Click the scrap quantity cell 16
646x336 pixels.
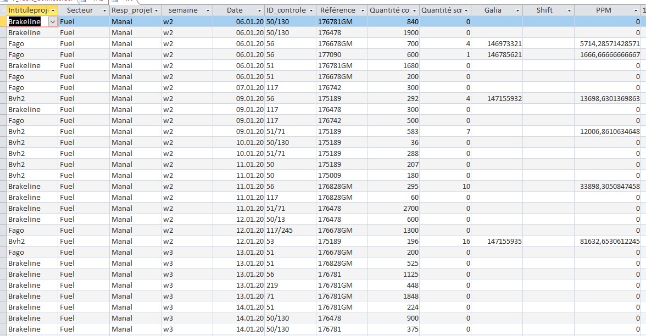[445, 242]
